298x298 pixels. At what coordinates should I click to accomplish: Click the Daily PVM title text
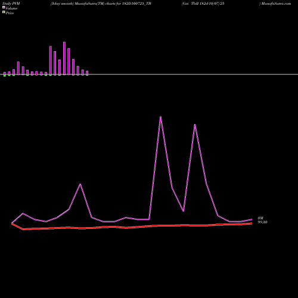point(11,4)
